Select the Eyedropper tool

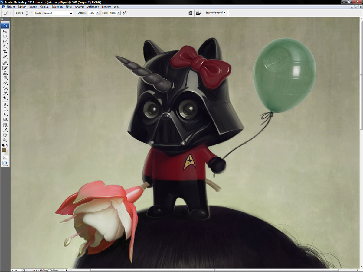click(5, 130)
